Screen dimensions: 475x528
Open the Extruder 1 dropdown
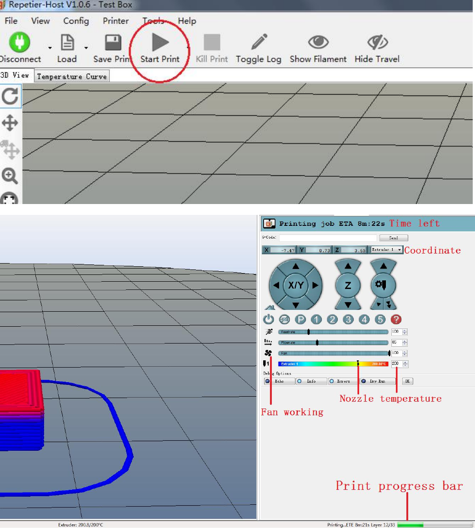[386, 249]
